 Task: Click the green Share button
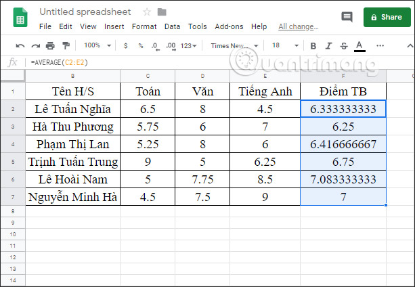pyautogui.click(x=387, y=17)
